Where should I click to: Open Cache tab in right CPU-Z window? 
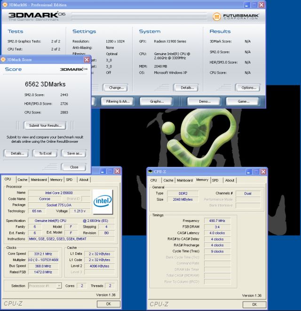tap(168, 180)
